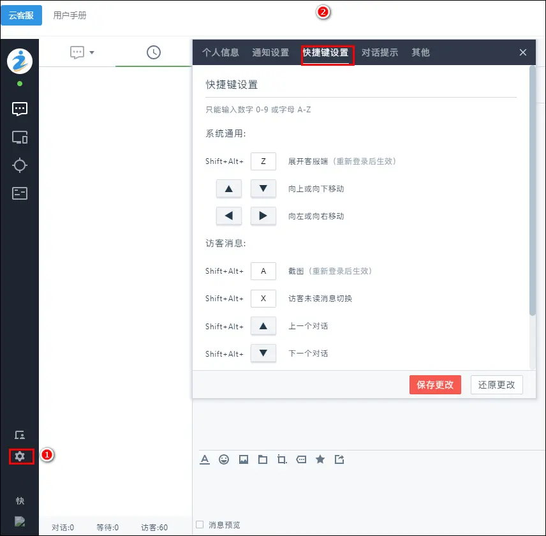Open the settings gear in the sidebar
Image resolution: width=546 pixels, height=536 pixels.
click(20, 456)
